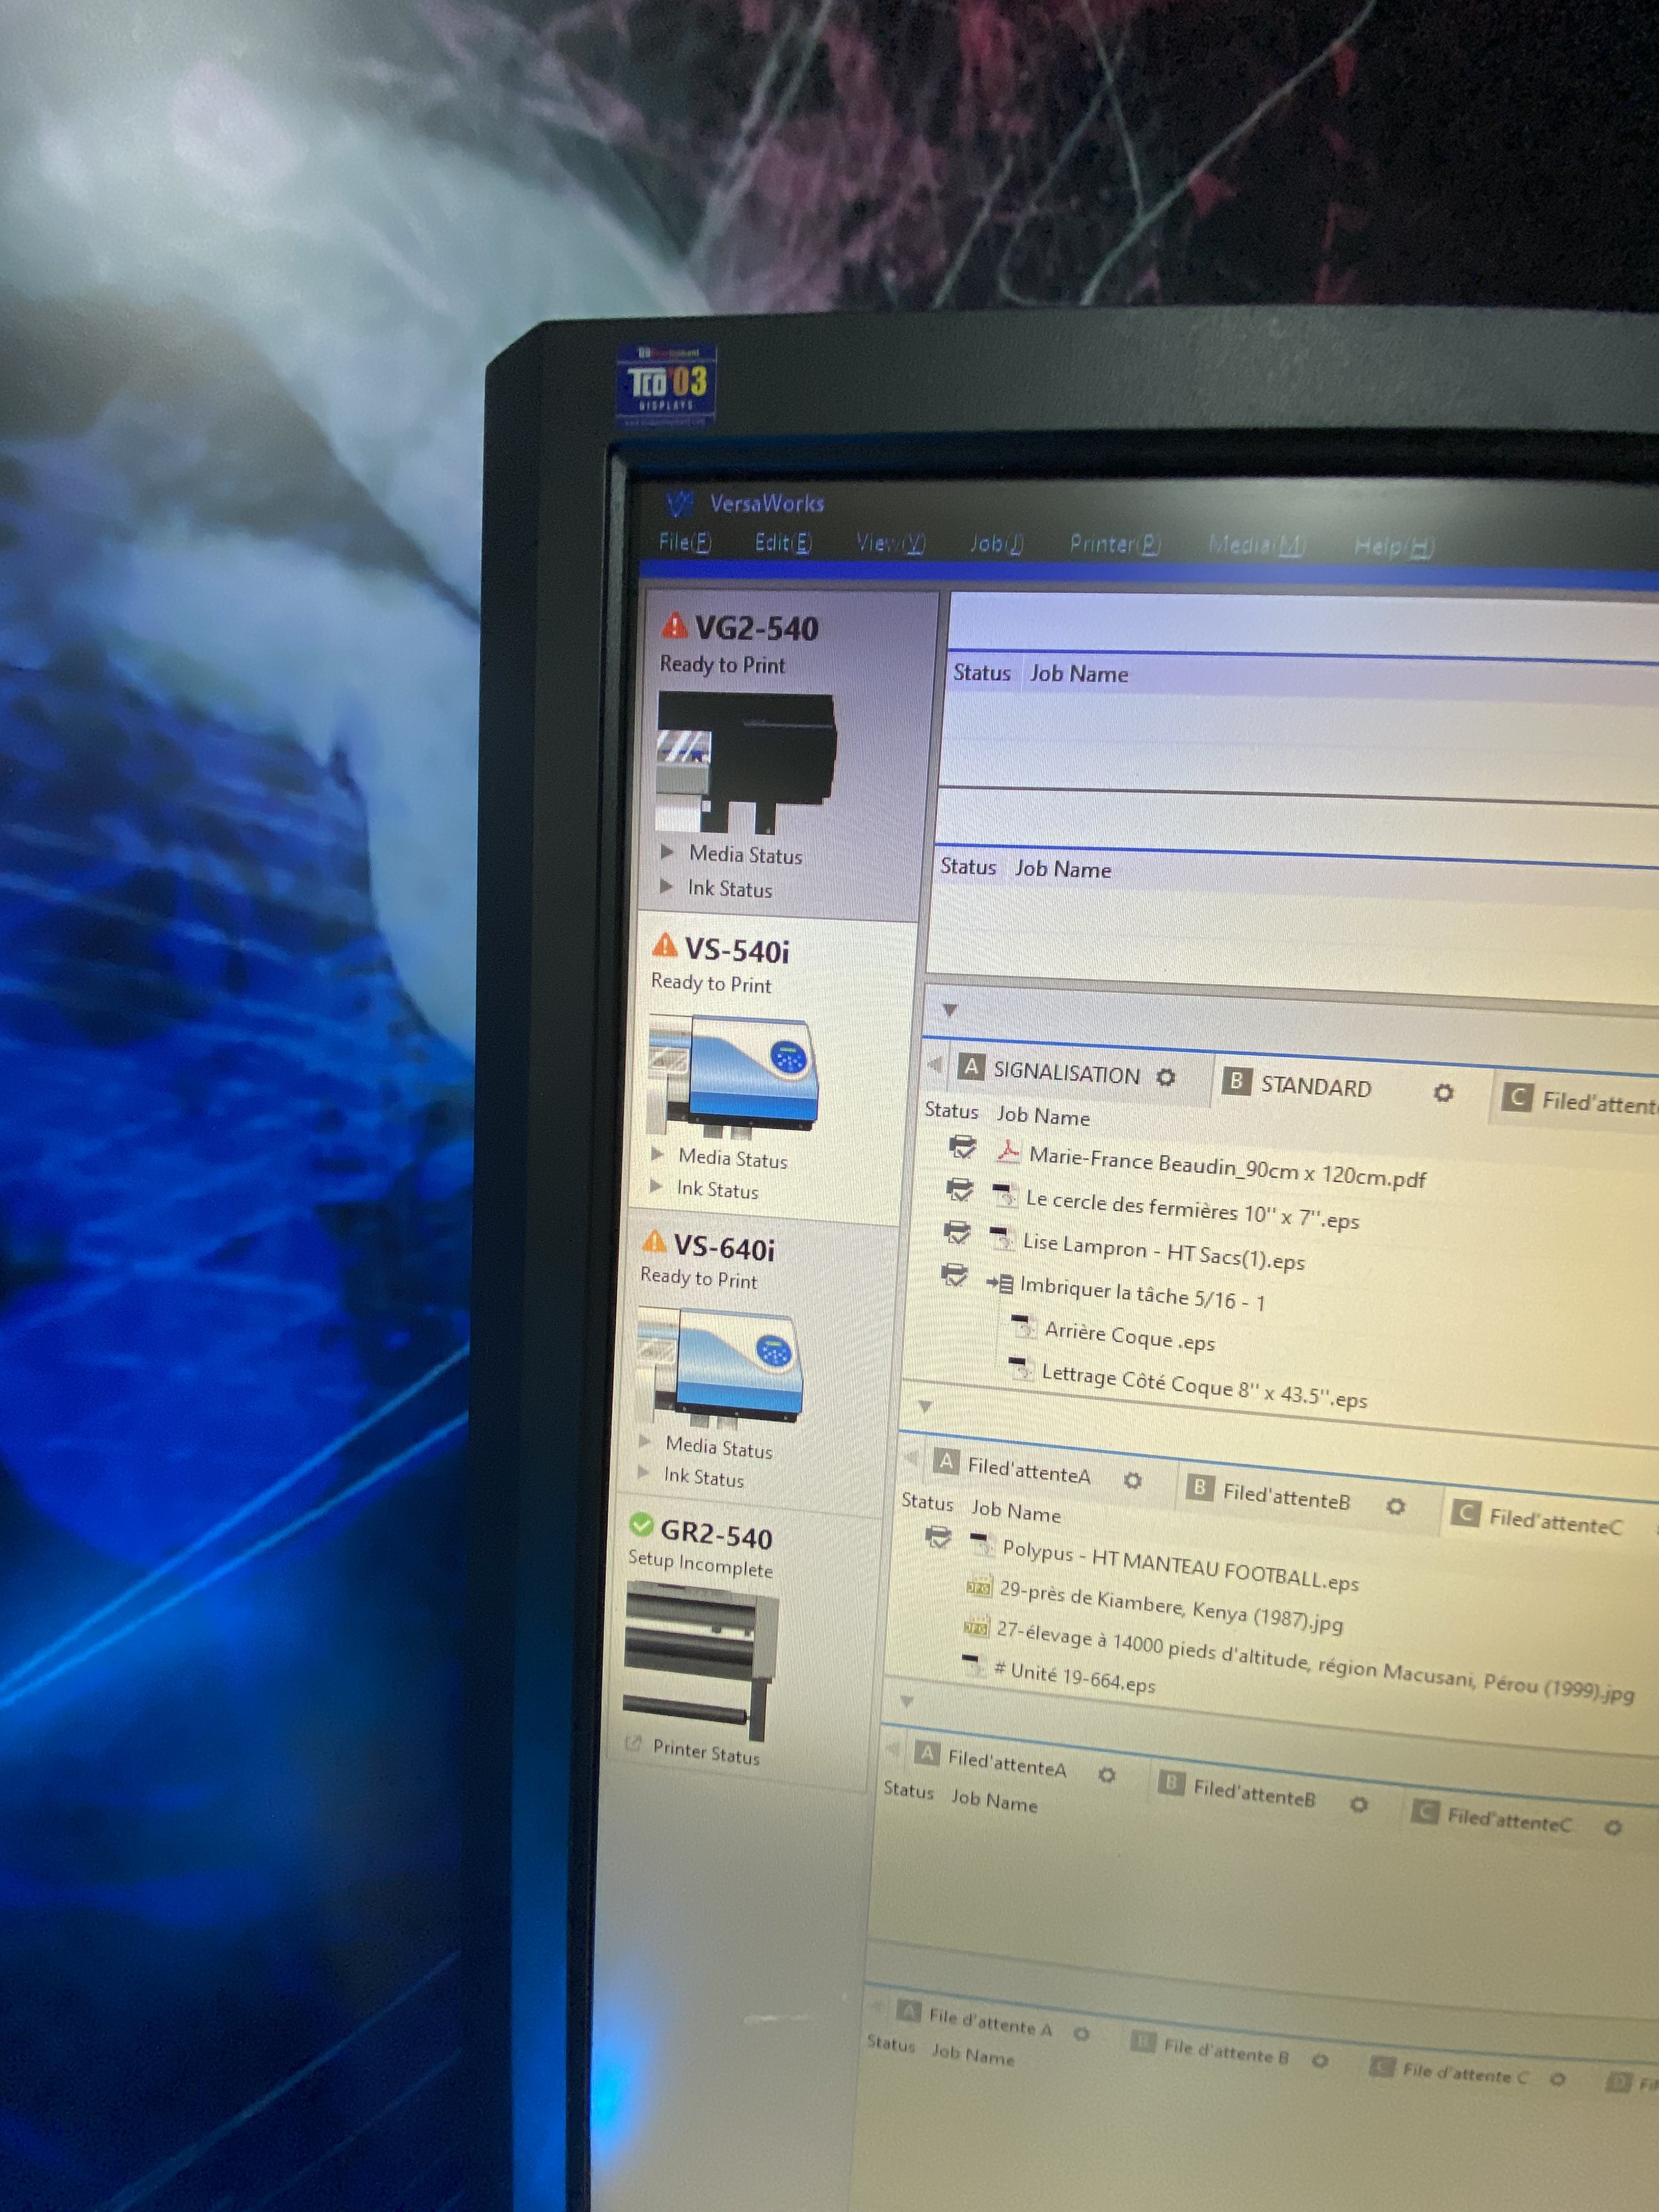1659x2212 pixels.
Task: Select job Lise Lampron - HT Sacs(1).eps
Action: (1163, 1251)
